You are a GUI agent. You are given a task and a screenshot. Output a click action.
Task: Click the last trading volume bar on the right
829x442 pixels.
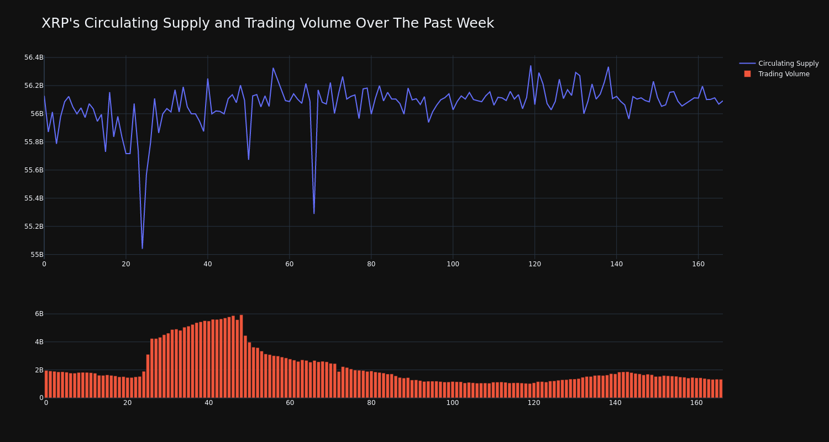click(721, 388)
